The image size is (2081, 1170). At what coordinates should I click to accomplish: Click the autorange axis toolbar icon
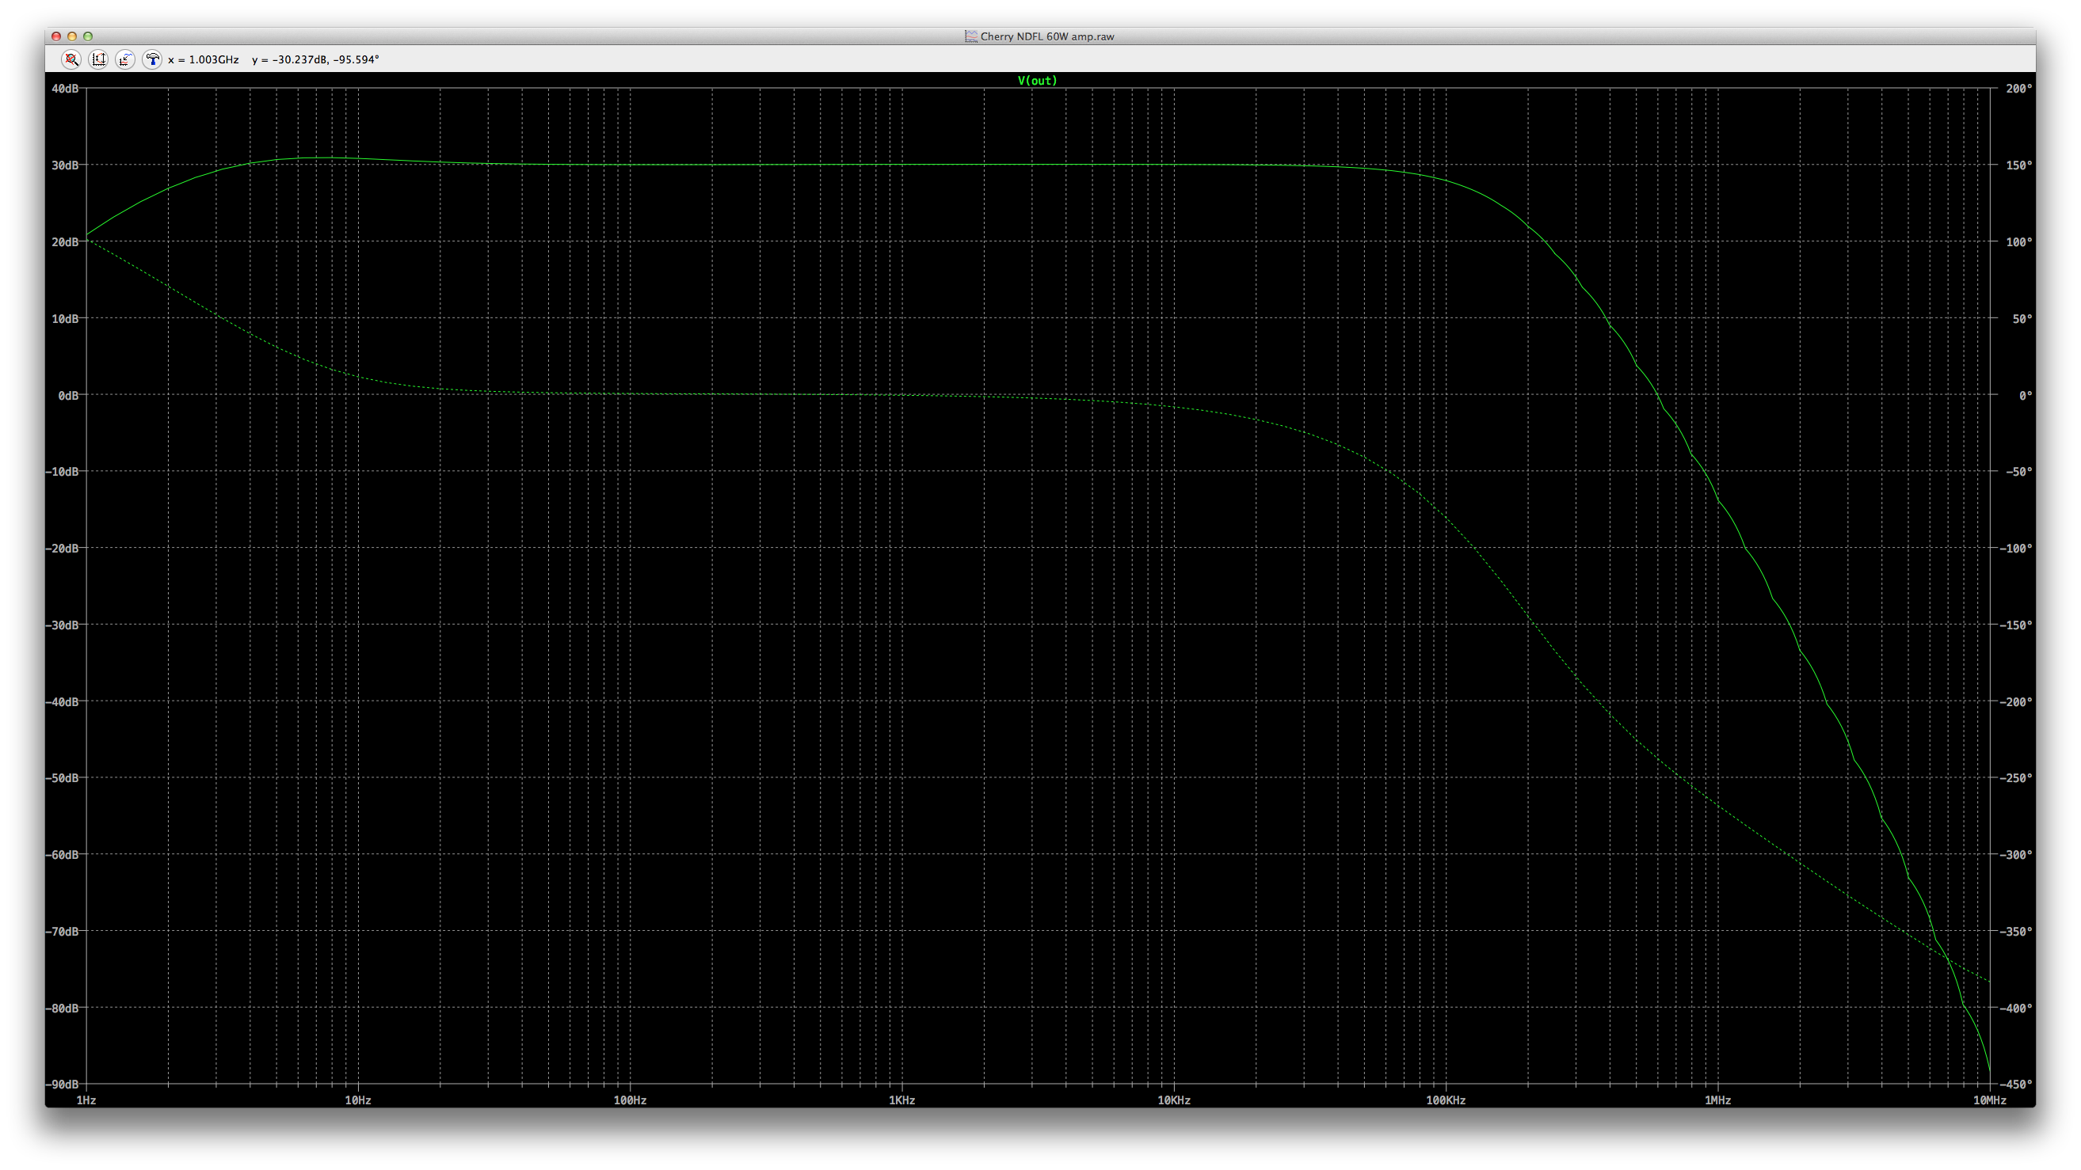tap(98, 59)
